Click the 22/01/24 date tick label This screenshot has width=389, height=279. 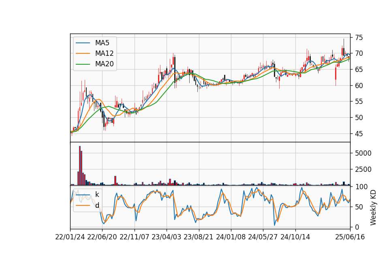tap(70, 237)
